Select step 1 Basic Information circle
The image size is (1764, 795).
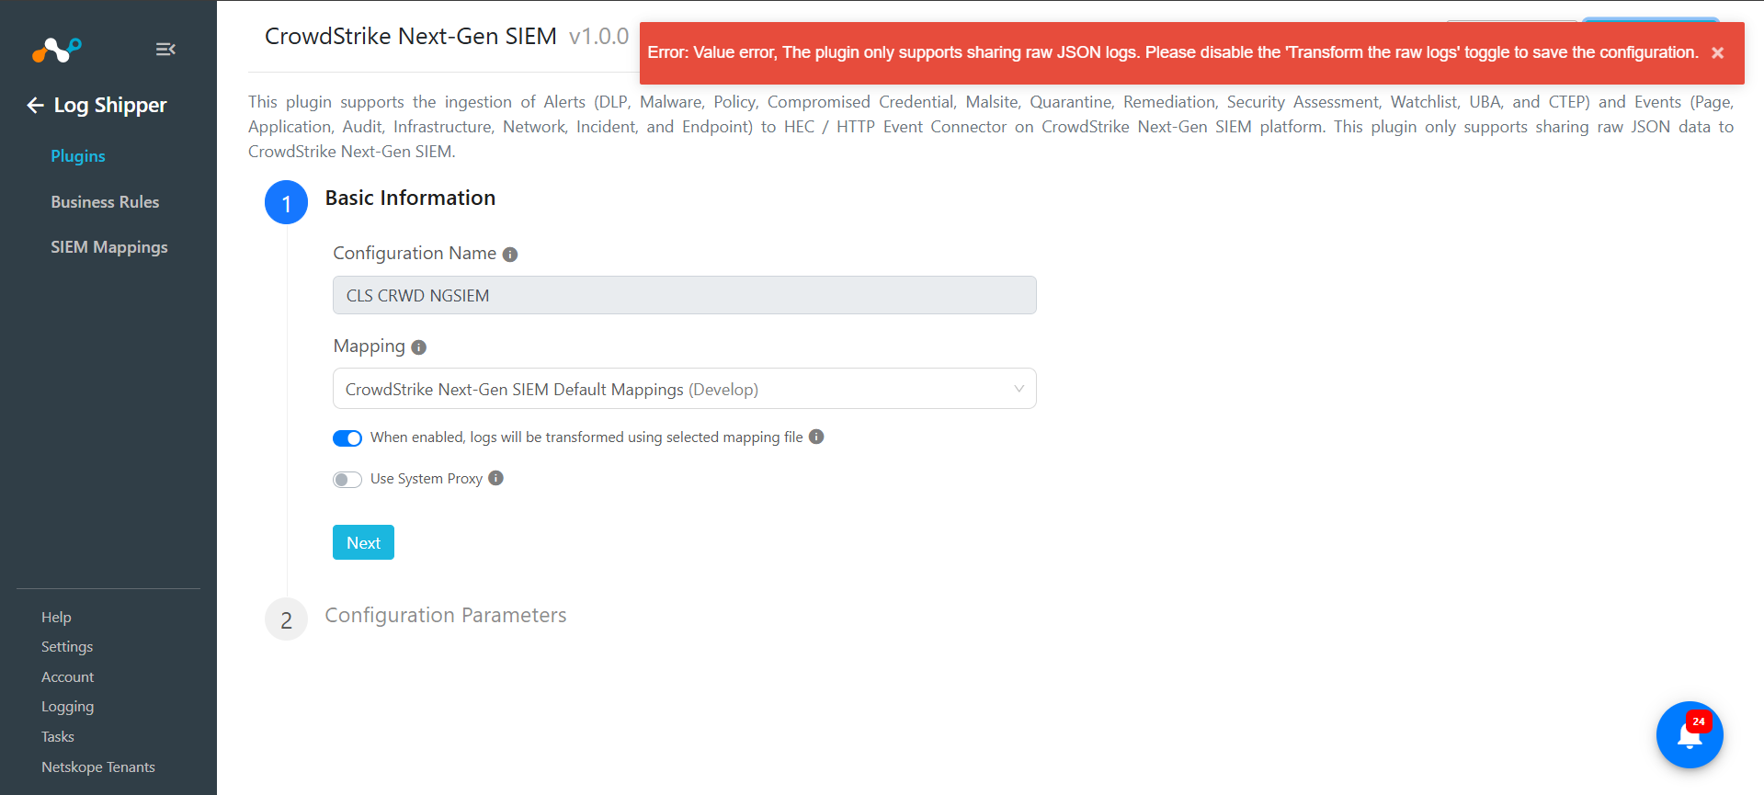tap(286, 202)
